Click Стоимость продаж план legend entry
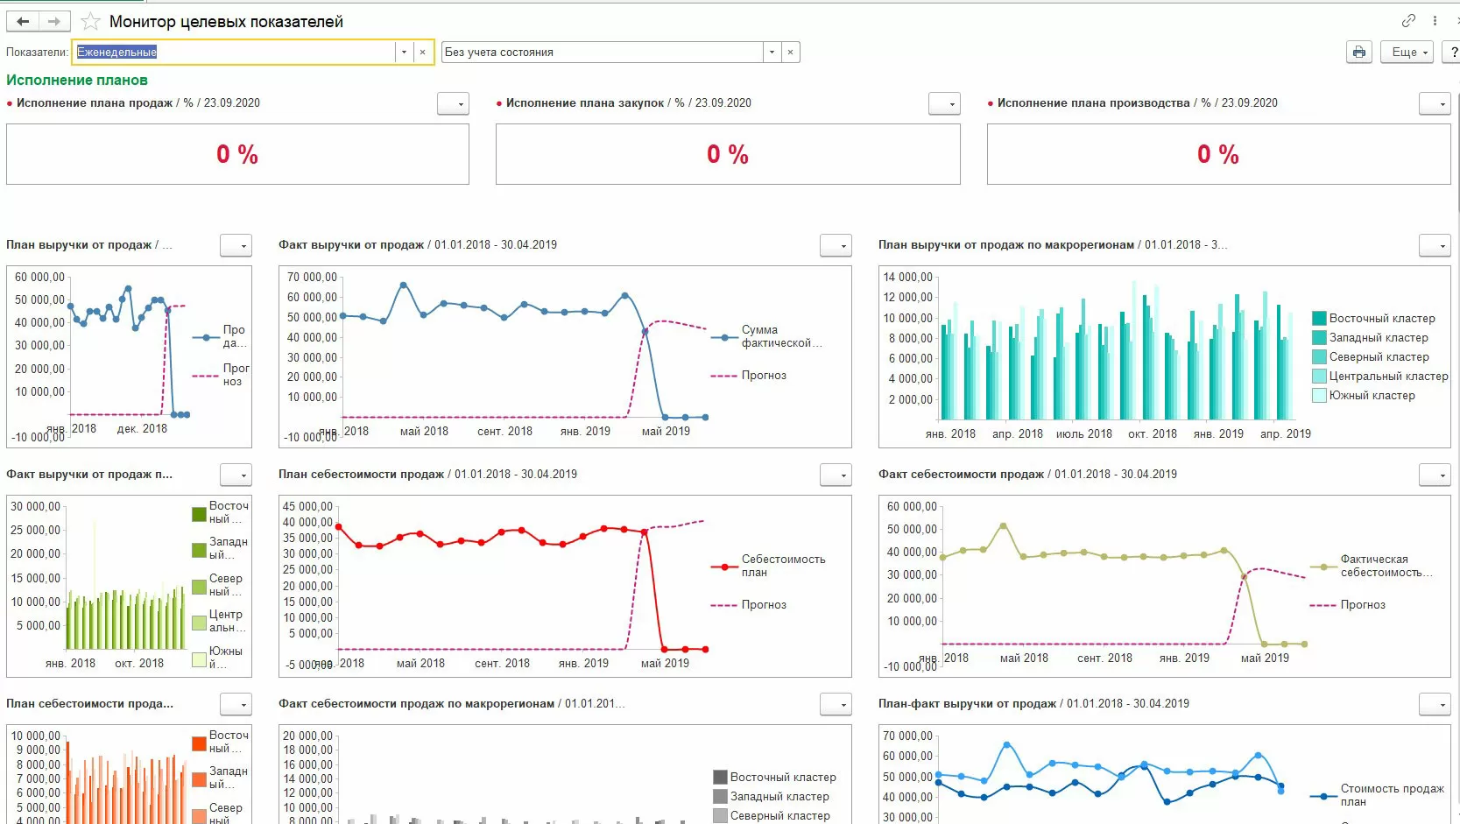This screenshot has height=824, width=1460. 1377,795
